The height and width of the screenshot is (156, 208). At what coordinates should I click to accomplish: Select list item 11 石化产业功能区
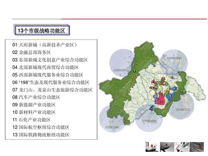coord(31,120)
